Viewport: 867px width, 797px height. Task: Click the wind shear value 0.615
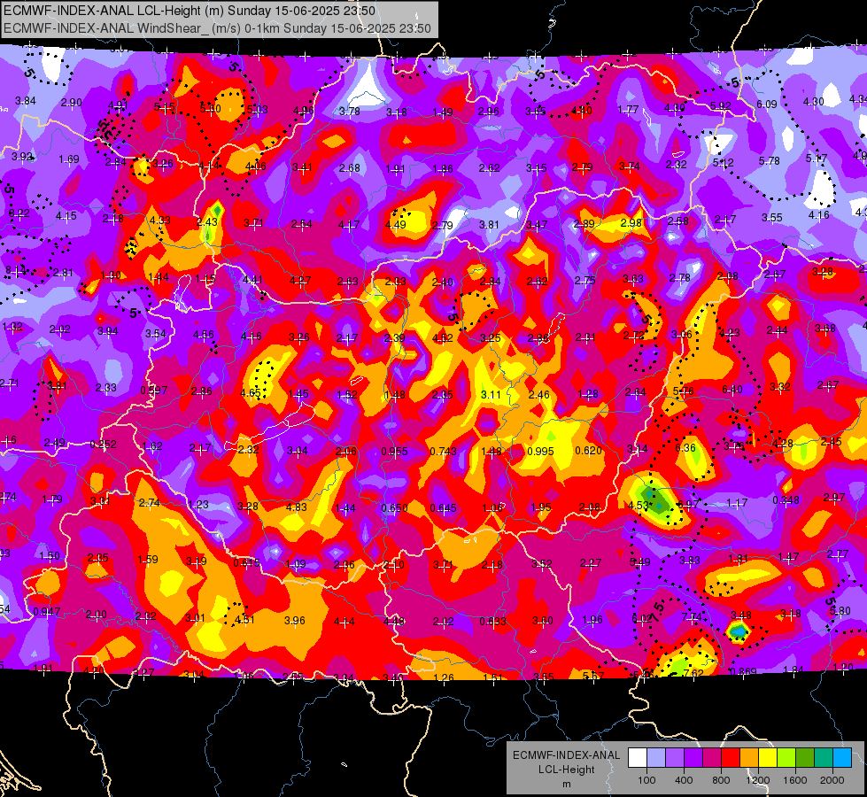pos(246,562)
